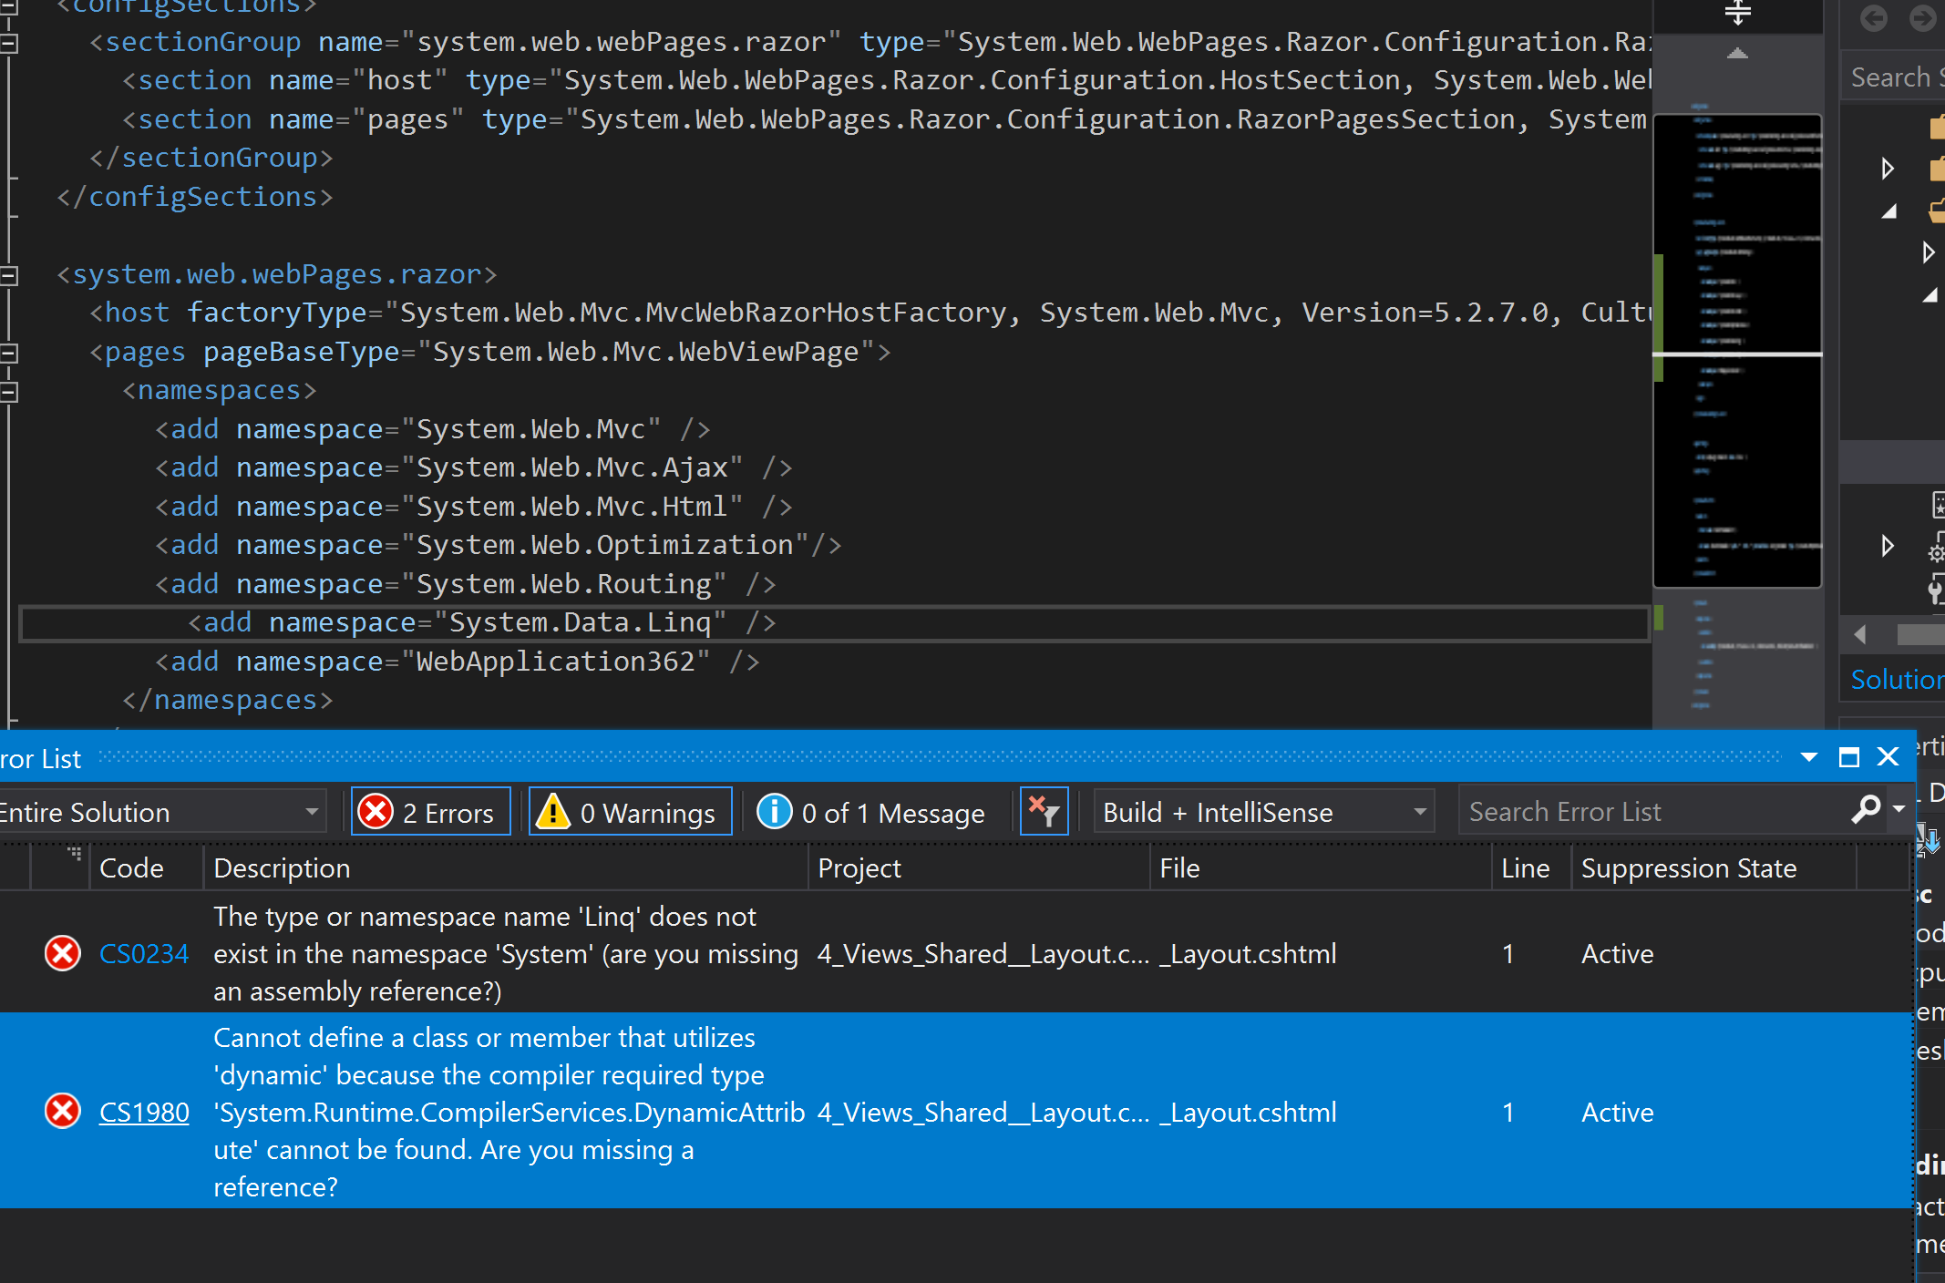Viewport: 1945px width, 1283px height.
Task: Click the Solution Explorer back arrow
Action: coord(1874,17)
